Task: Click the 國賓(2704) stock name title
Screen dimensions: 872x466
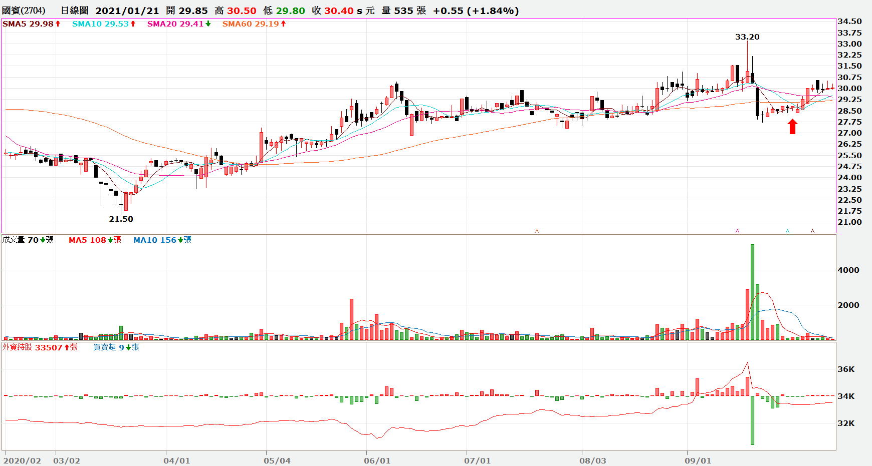Action: (x=24, y=11)
